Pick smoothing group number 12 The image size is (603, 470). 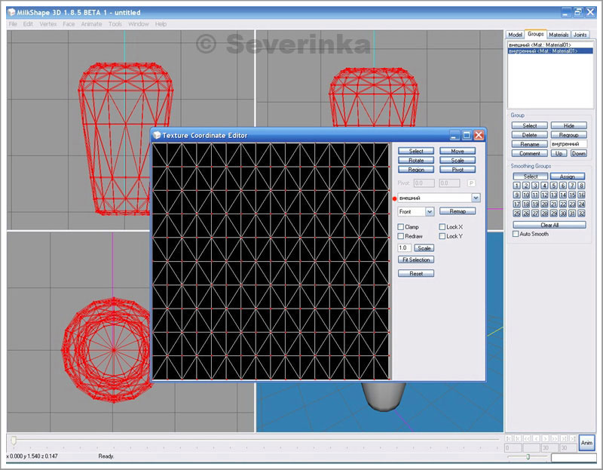[544, 195]
